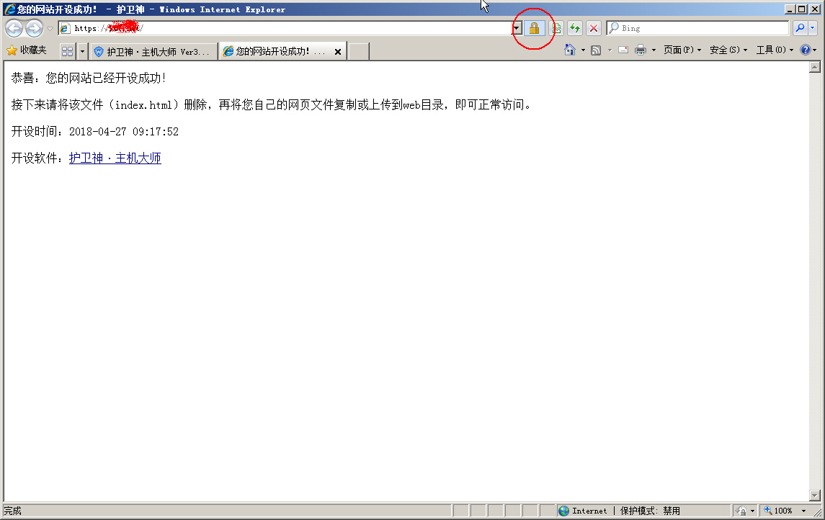Refresh the page with green arrows button
The width and height of the screenshot is (825, 520).
pos(574,28)
